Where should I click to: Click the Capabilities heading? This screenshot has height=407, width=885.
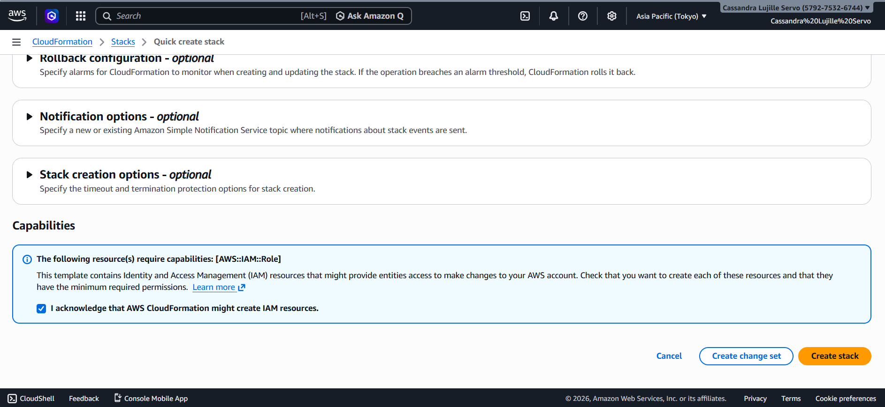(x=44, y=226)
